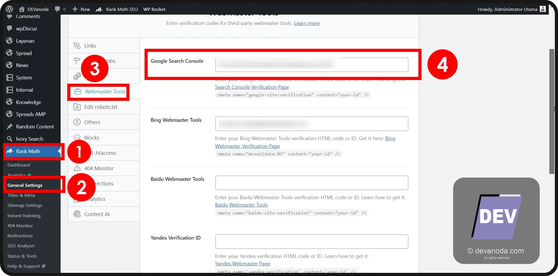Click the Content AI spiral icon
This screenshot has height=276, width=558.
(77, 214)
